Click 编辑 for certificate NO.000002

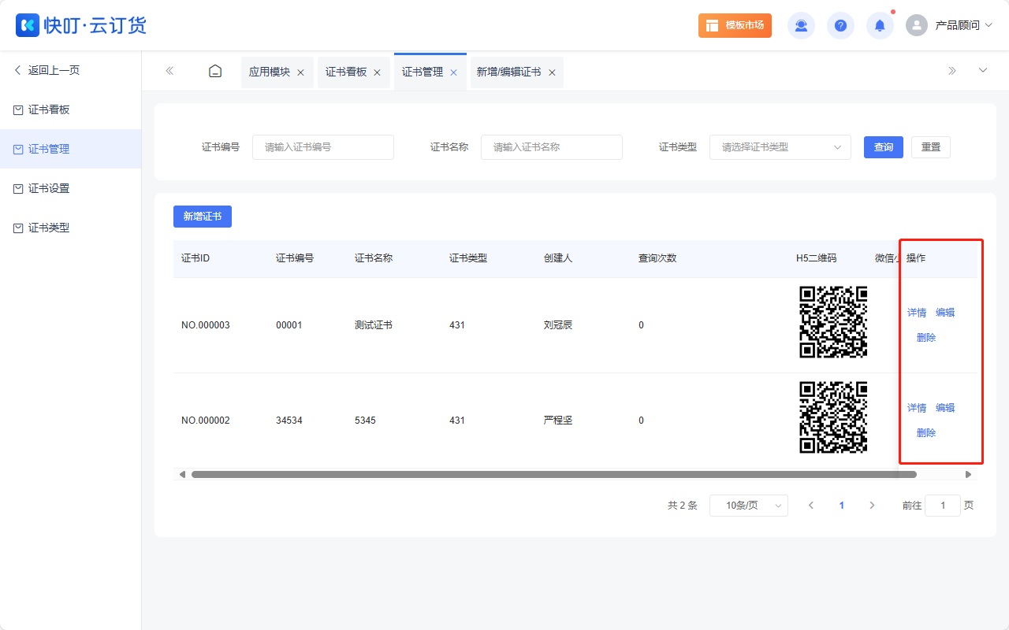coord(945,408)
